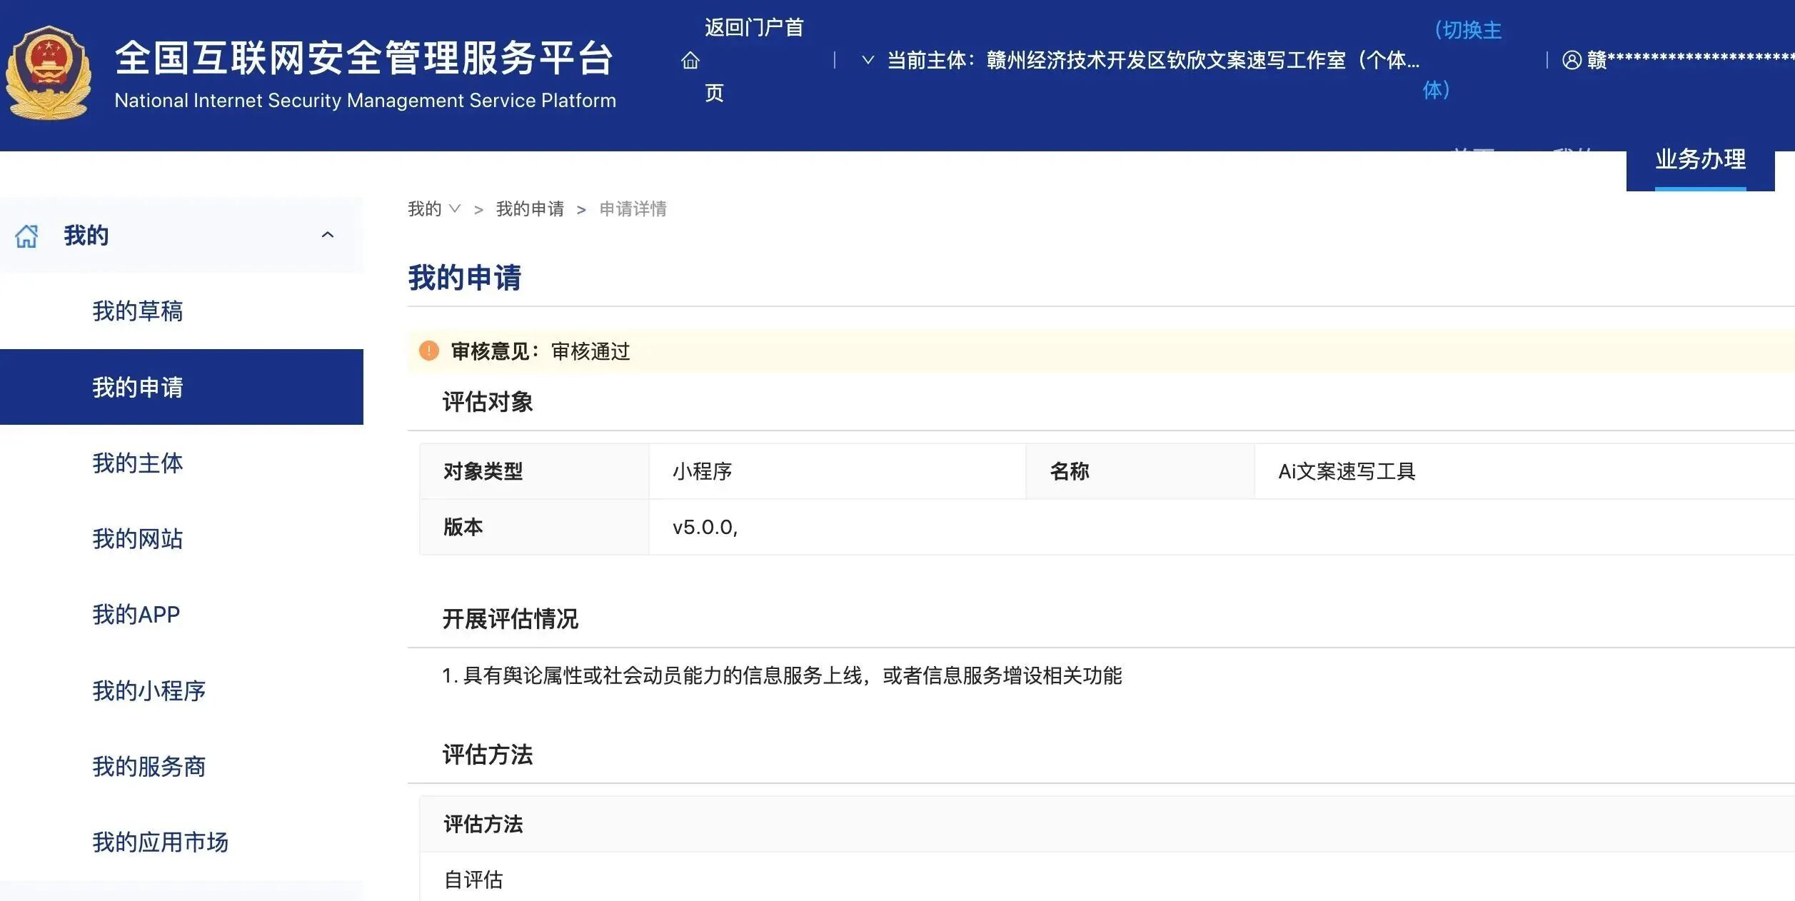The image size is (1795, 901).
Task: Open 我的主体 in the sidebar
Action: [x=138, y=463]
